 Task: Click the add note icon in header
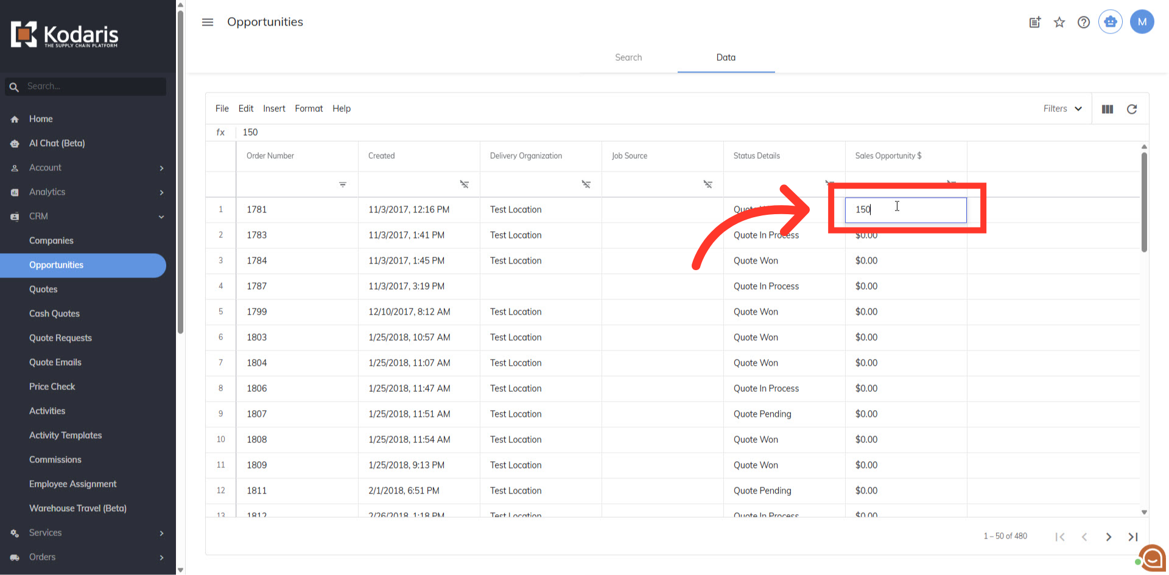click(1035, 23)
